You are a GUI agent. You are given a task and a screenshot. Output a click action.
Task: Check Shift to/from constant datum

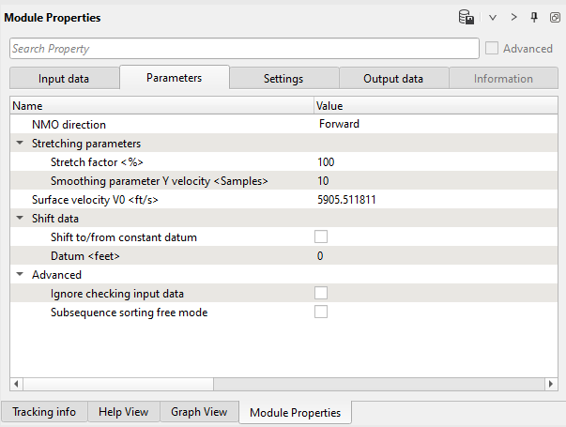point(321,237)
